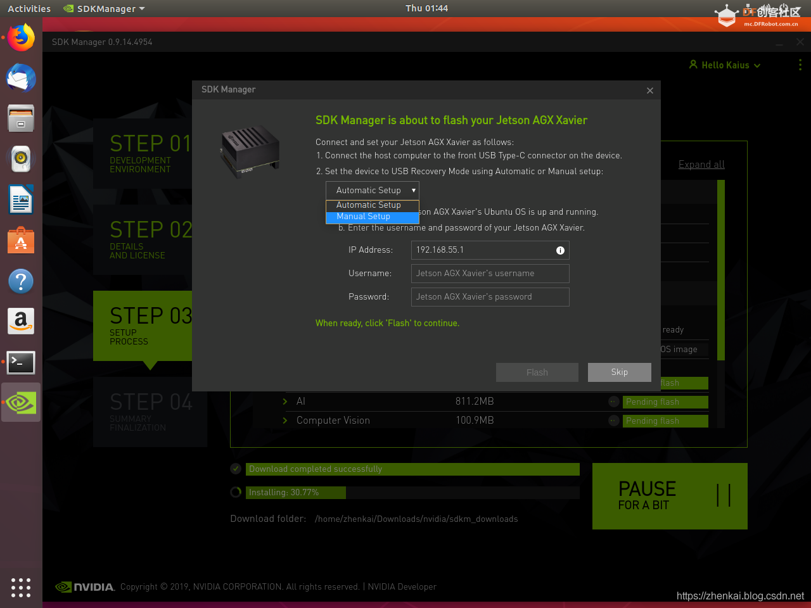Select STEP 02 Details and License
The height and width of the screenshot is (608, 811).
tap(143, 239)
